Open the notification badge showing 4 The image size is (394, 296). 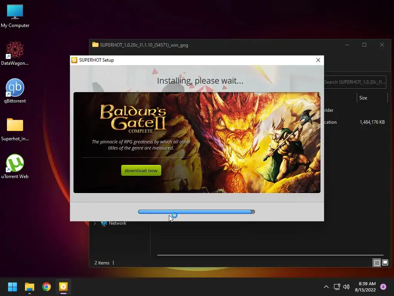point(383,287)
